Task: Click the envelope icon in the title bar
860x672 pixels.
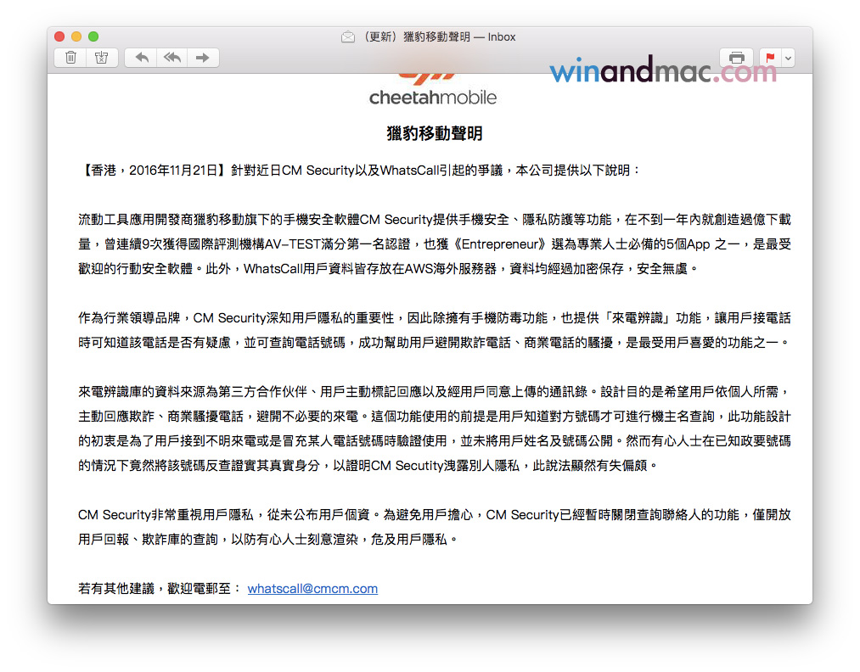Action: 347,36
